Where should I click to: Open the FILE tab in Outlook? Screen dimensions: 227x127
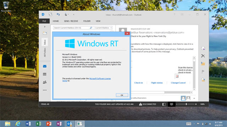(44, 21)
